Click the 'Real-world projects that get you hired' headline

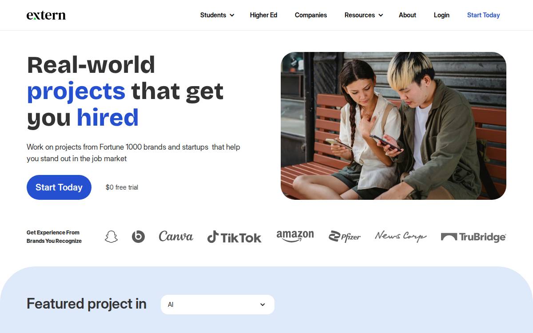coord(125,91)
